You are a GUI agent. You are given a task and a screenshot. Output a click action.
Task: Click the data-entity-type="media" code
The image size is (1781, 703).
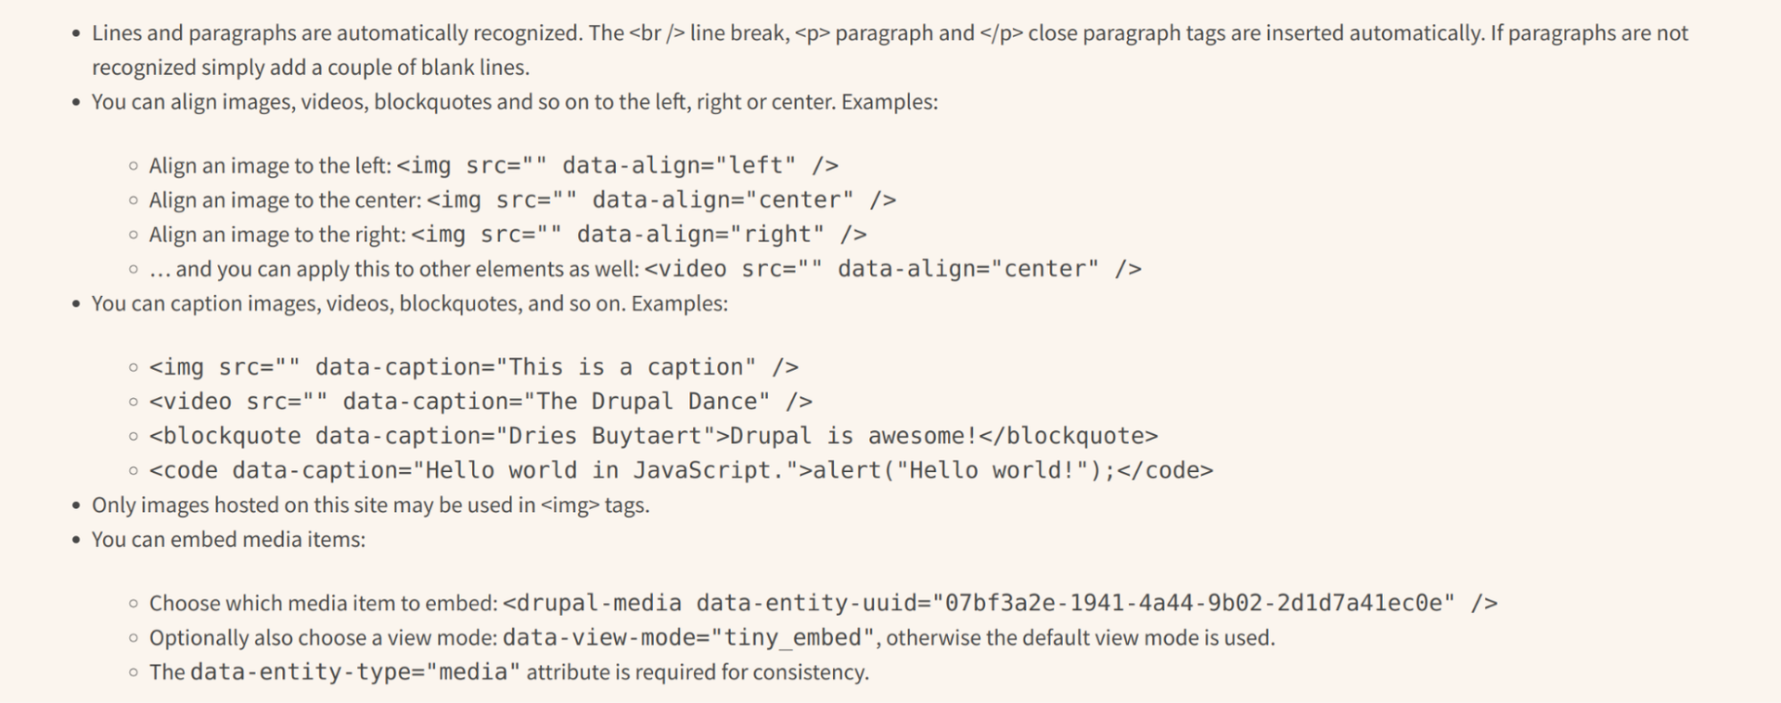[354, 672]
